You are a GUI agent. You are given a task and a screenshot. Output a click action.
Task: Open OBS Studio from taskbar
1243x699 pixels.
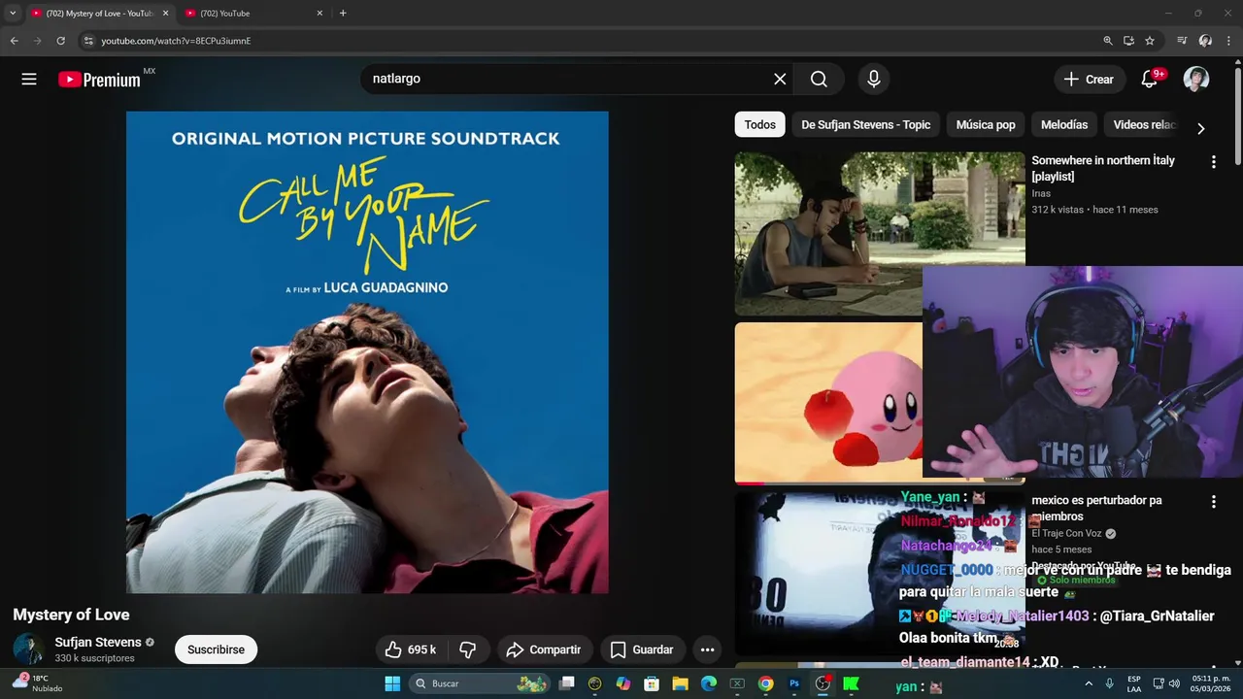823,683
